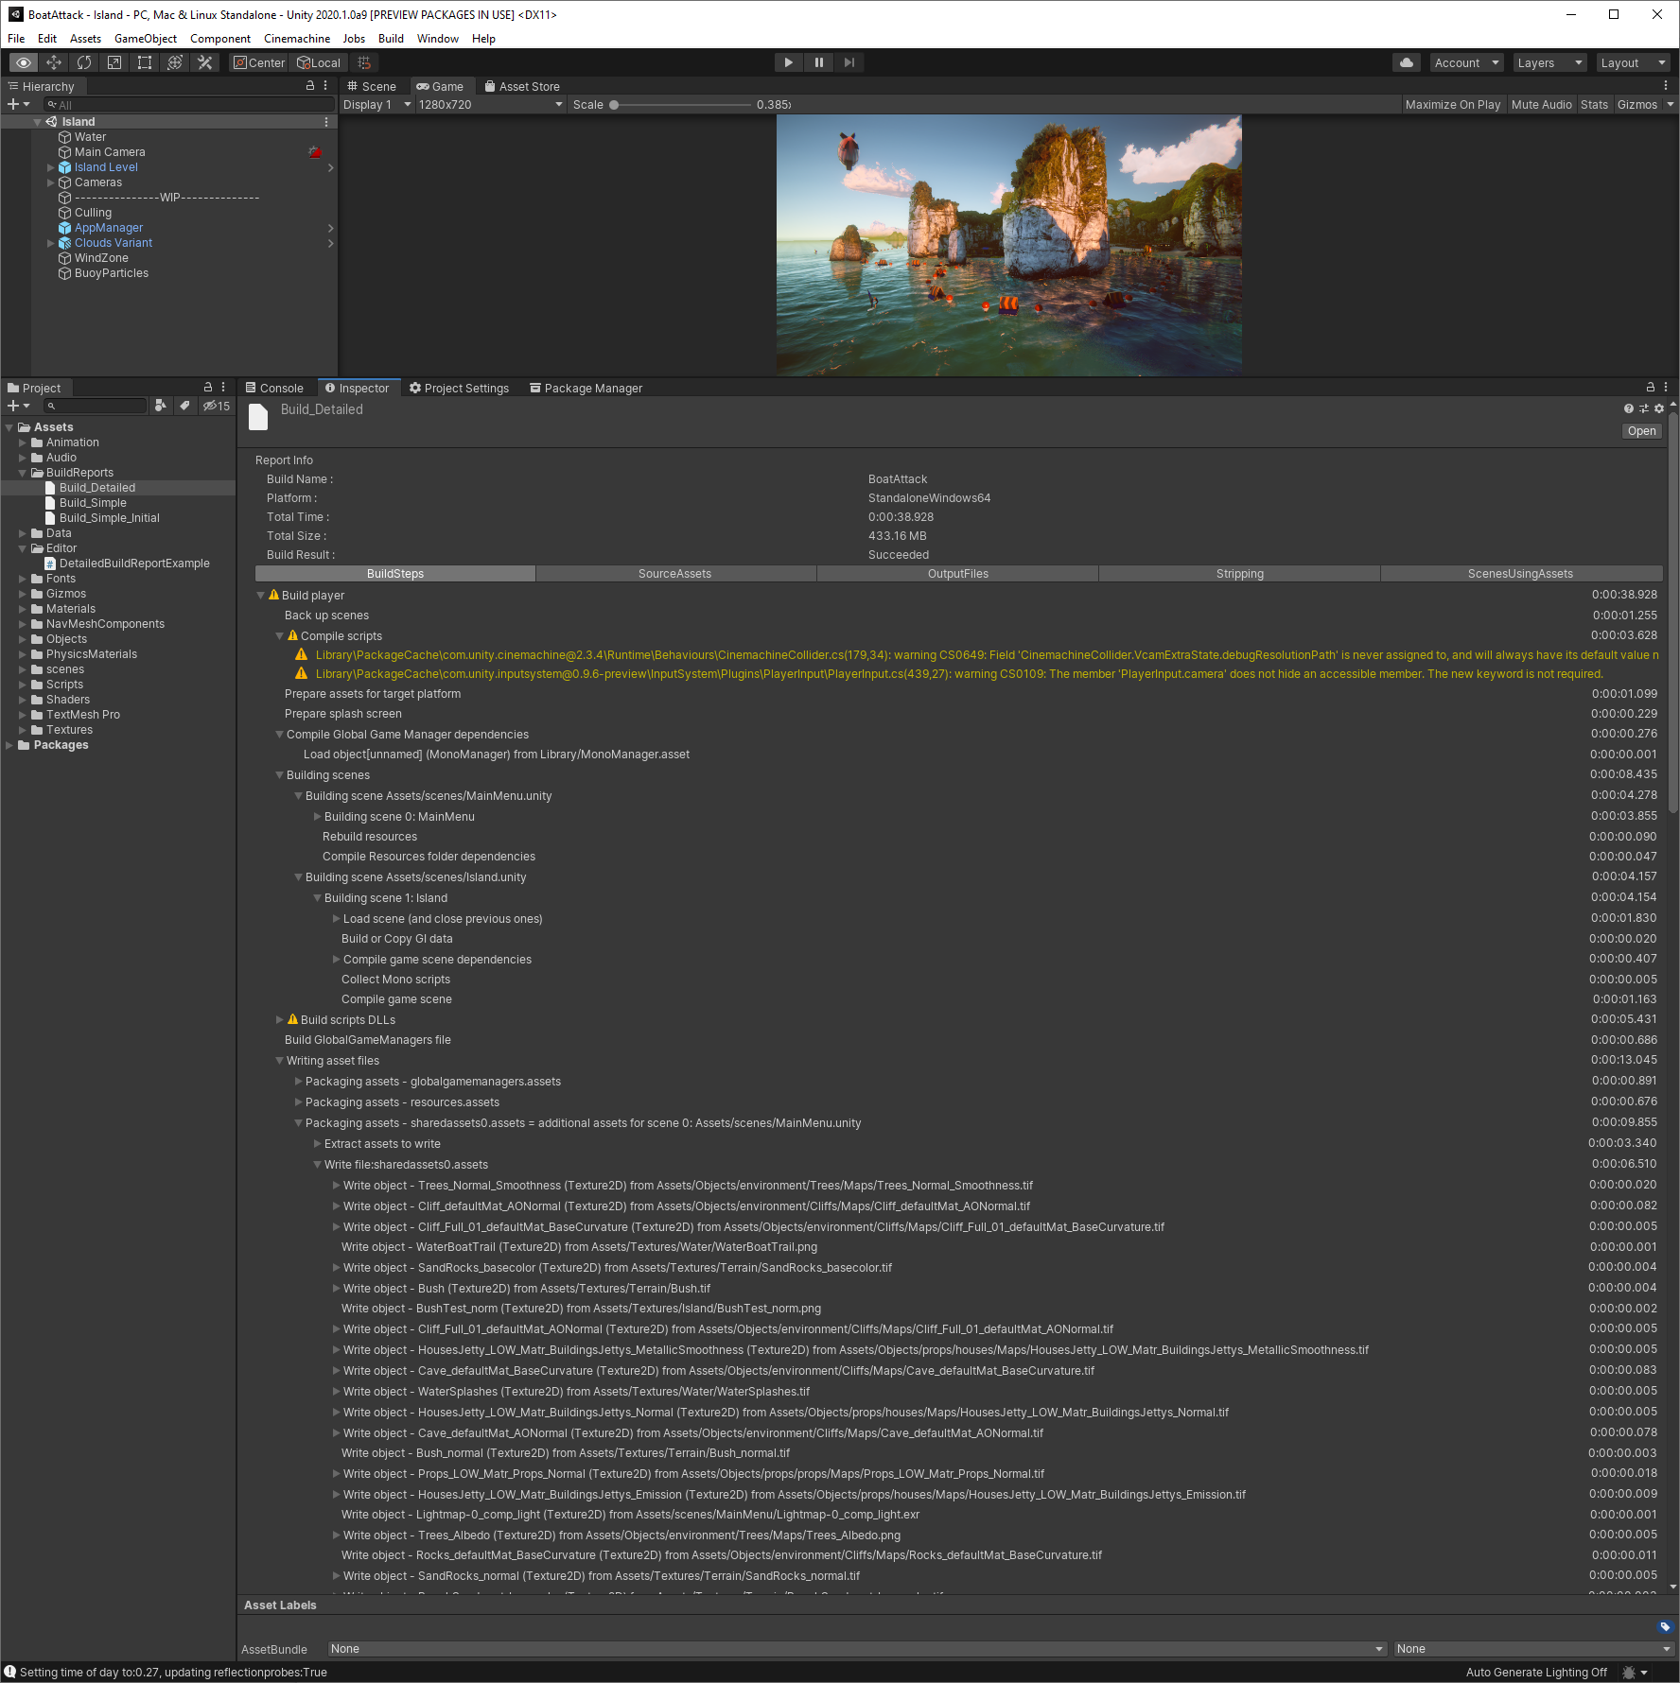Click the Play button

(788, 62)
